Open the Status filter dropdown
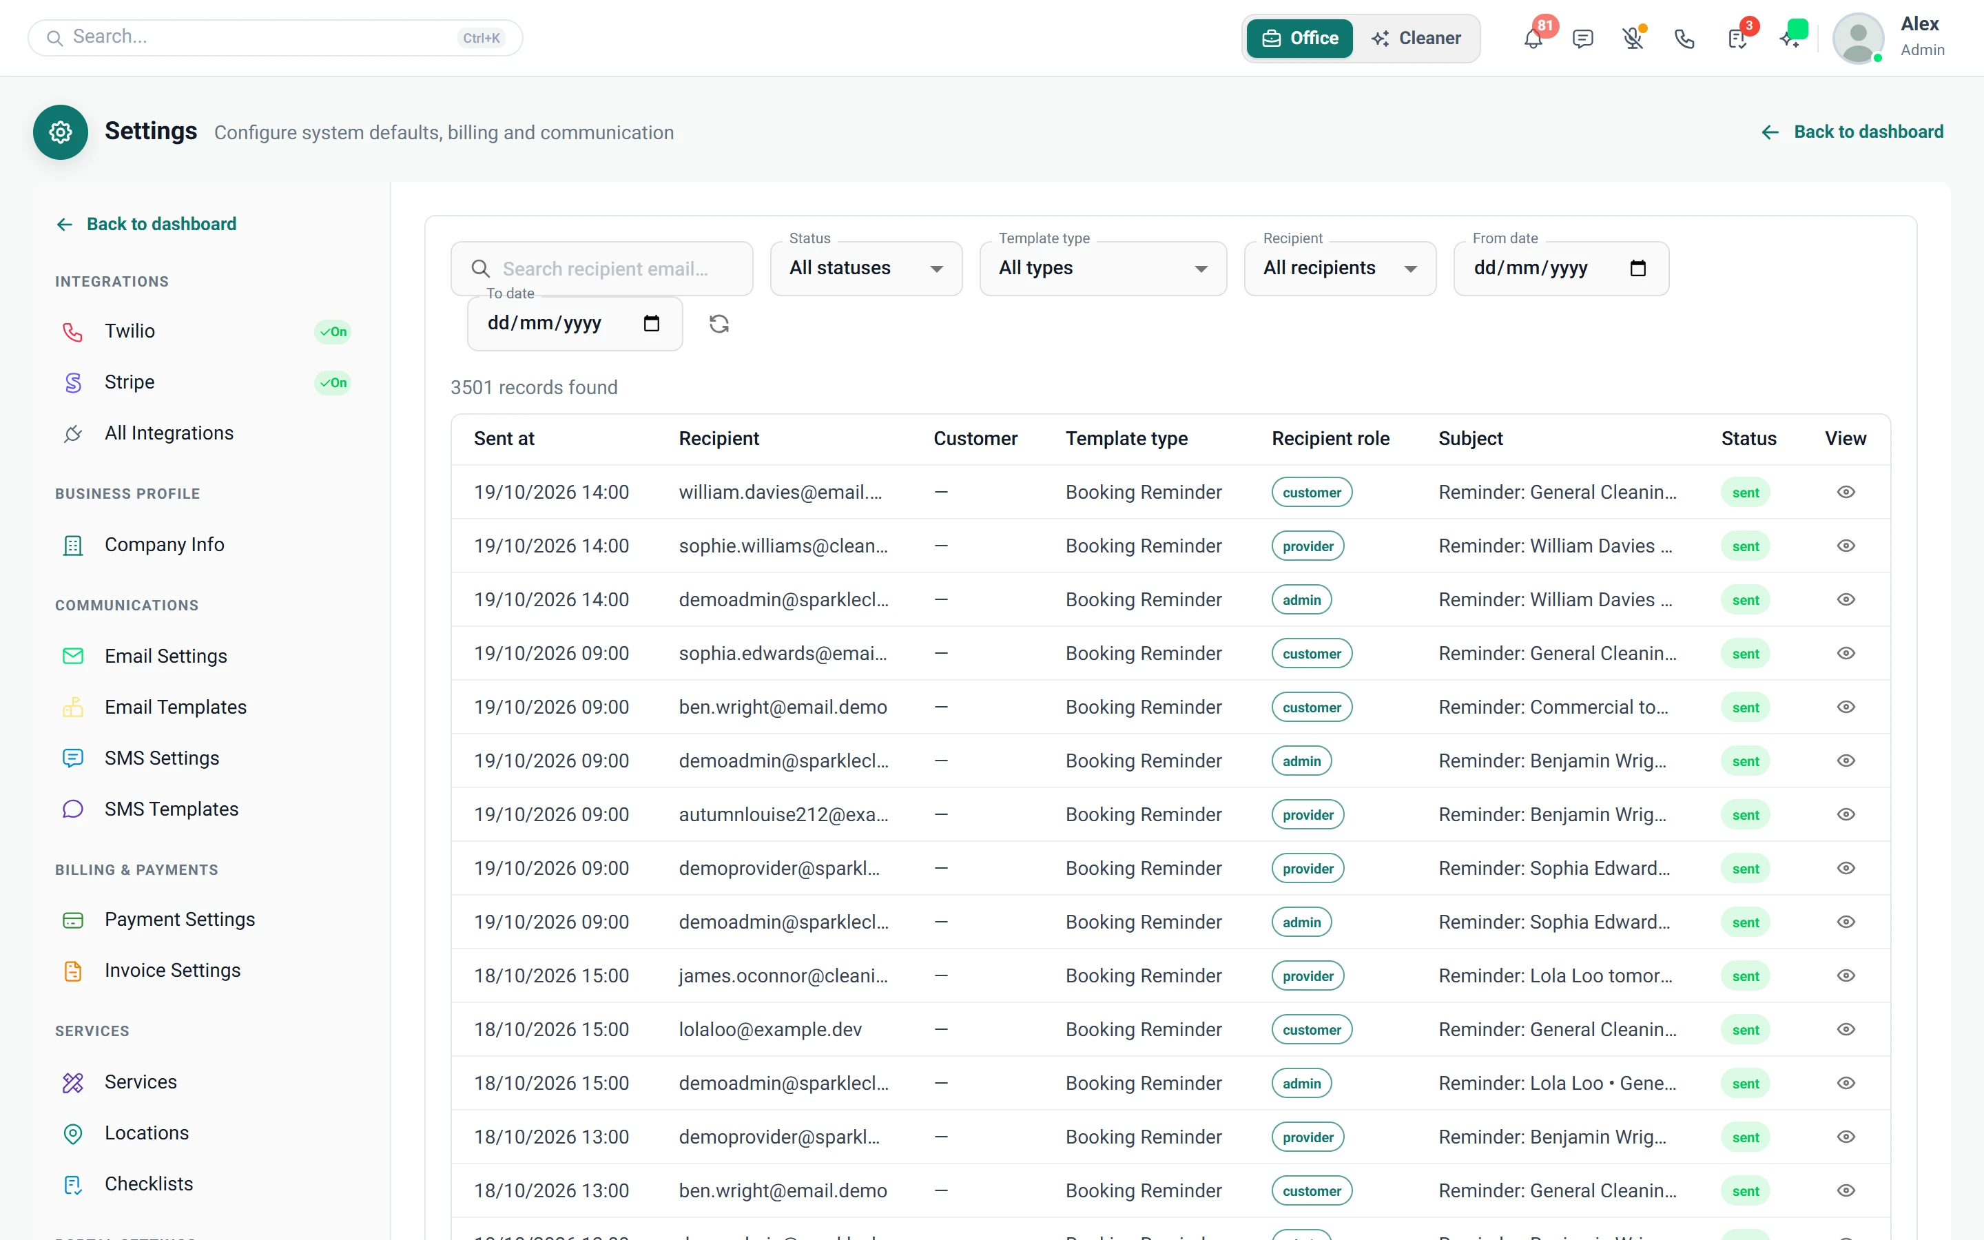Screen dimensions: 1984x1240 [866, 268]
